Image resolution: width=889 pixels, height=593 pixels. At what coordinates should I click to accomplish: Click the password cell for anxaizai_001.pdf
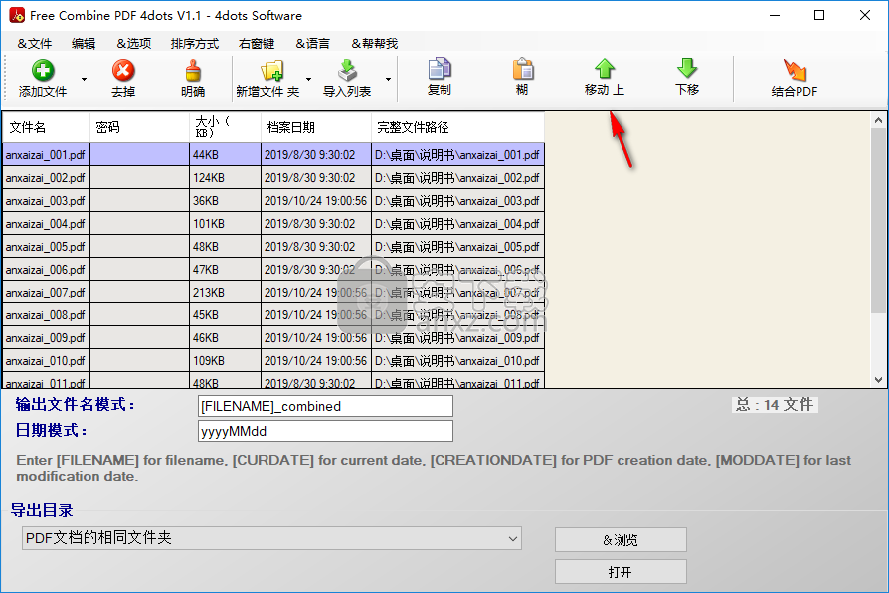pos(139,155)
